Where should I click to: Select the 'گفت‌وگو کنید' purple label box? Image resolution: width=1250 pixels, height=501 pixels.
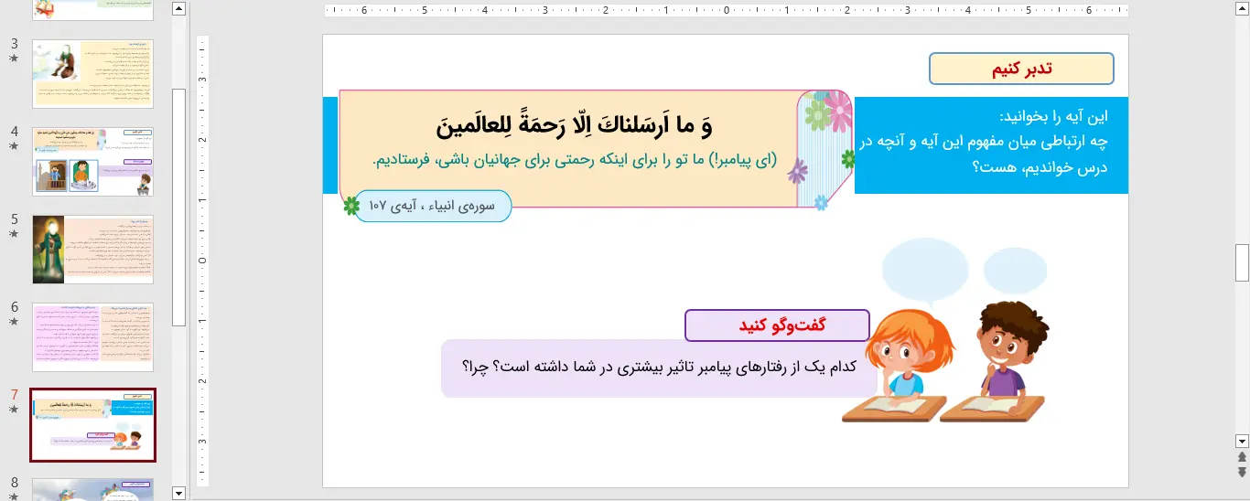point(777,325)
